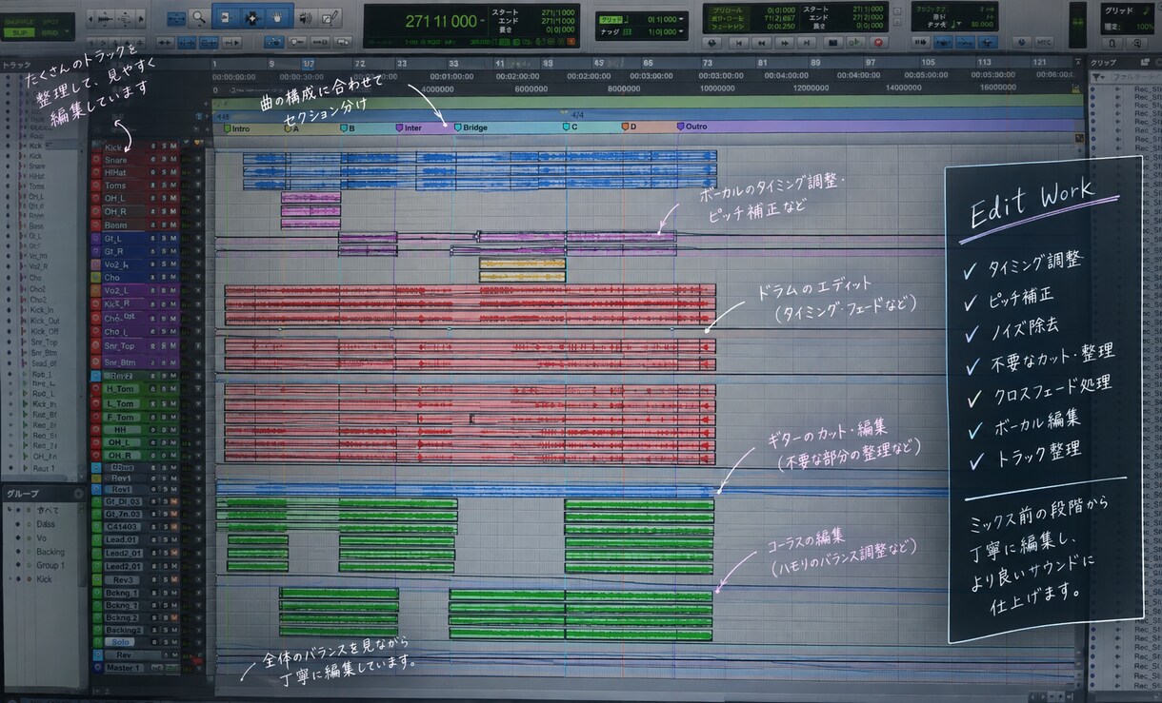Viewport: 1162px width, 703px height.
Task: Click the red Record transport button
Action: point(879,43)
